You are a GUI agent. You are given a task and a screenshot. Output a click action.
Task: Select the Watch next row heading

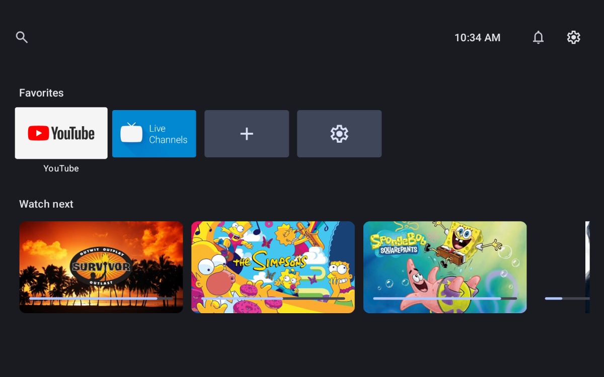pyautogui.click(x=46, y=204)
